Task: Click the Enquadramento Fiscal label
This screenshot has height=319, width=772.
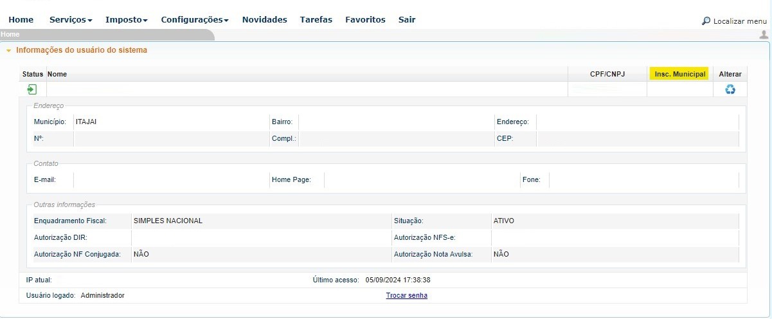Action: pos(70,221)
